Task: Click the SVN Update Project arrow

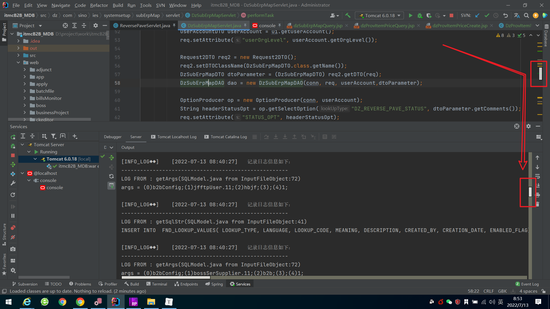Action: pos(477,15)
